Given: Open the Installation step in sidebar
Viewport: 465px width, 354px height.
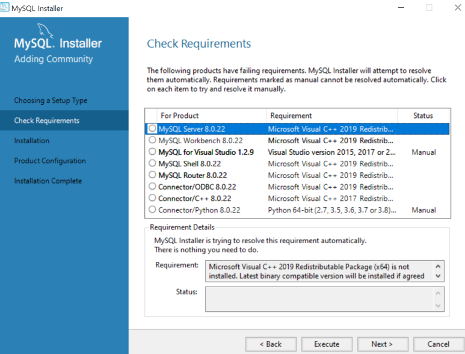Looking at the screenshot, I should (x=32, y=141).
